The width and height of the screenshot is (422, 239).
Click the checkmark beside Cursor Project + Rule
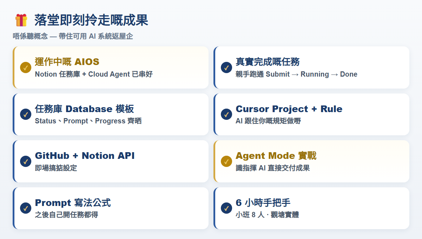click(226, 114)
